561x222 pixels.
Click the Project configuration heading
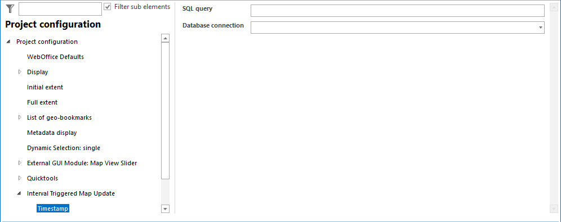point(53,24)
